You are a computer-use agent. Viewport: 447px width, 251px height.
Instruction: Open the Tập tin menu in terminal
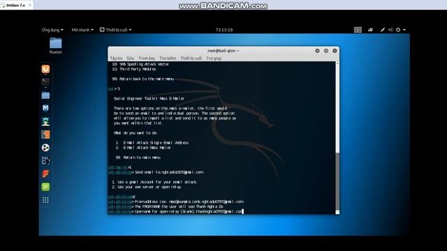(116, 59)
